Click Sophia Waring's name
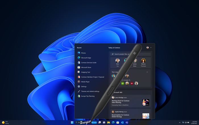 (x=119, y=112)
